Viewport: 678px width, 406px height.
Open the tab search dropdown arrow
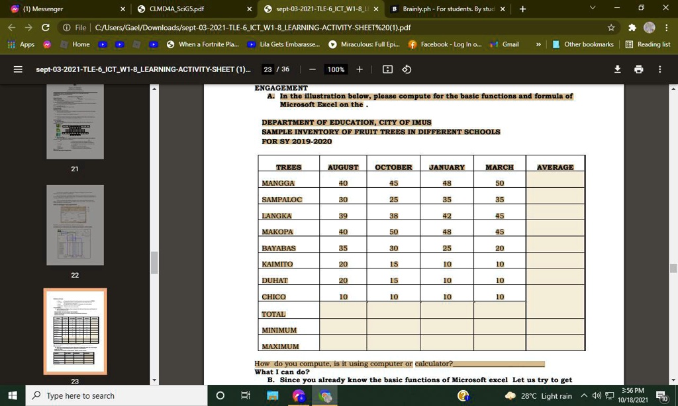(593, 8)
